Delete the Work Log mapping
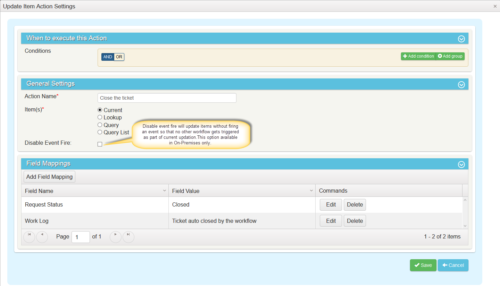500x286 pixels. pos(355,221)
